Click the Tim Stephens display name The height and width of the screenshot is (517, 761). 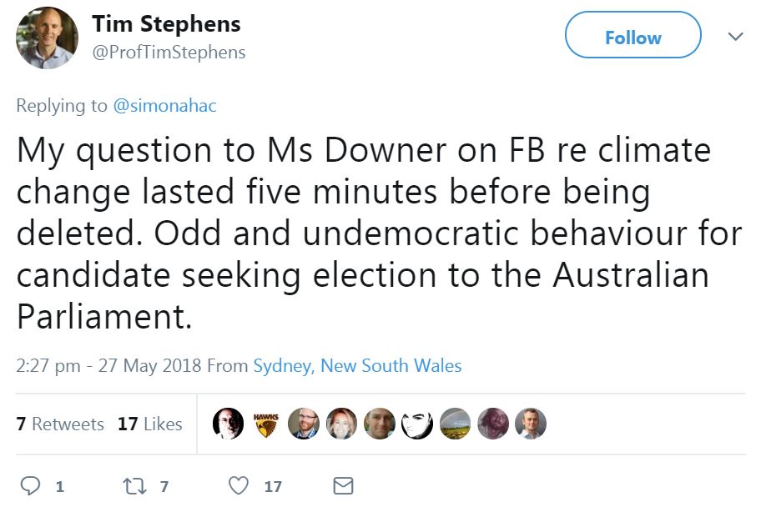[x=166, y=23]
